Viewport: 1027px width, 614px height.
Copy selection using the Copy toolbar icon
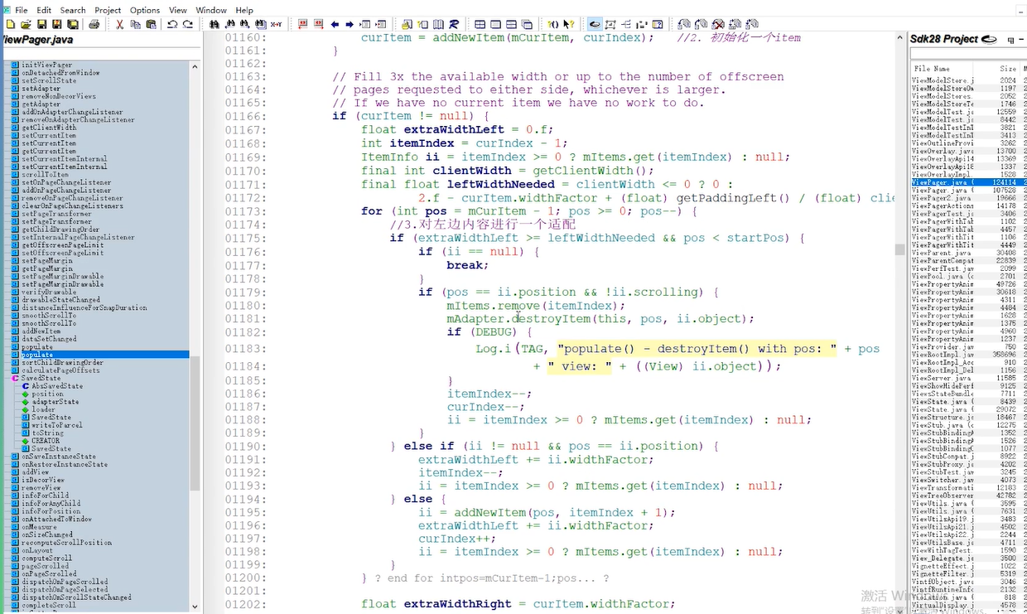pos(135,25)
